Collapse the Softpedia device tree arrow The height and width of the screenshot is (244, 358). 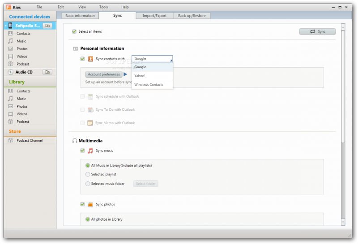click(6, 26)
